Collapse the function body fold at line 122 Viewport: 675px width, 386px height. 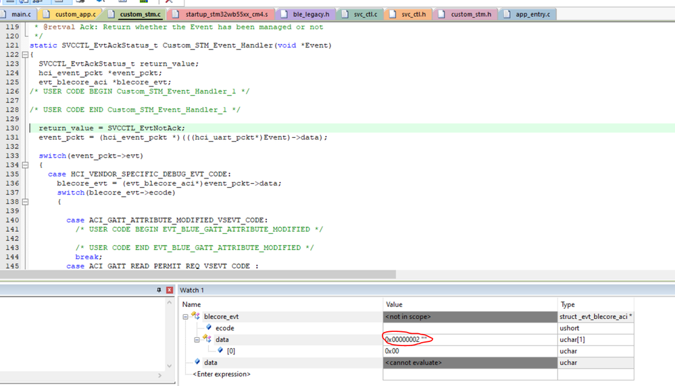tap(26, 55)
